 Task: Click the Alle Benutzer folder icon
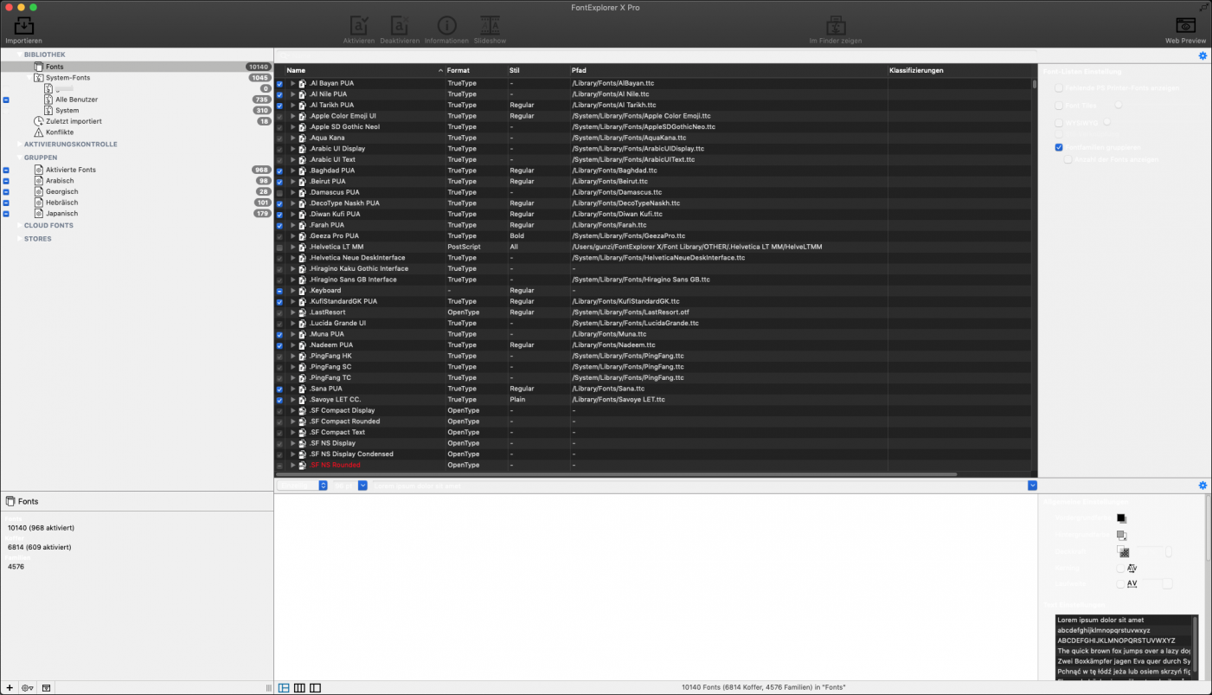(49, 100)
